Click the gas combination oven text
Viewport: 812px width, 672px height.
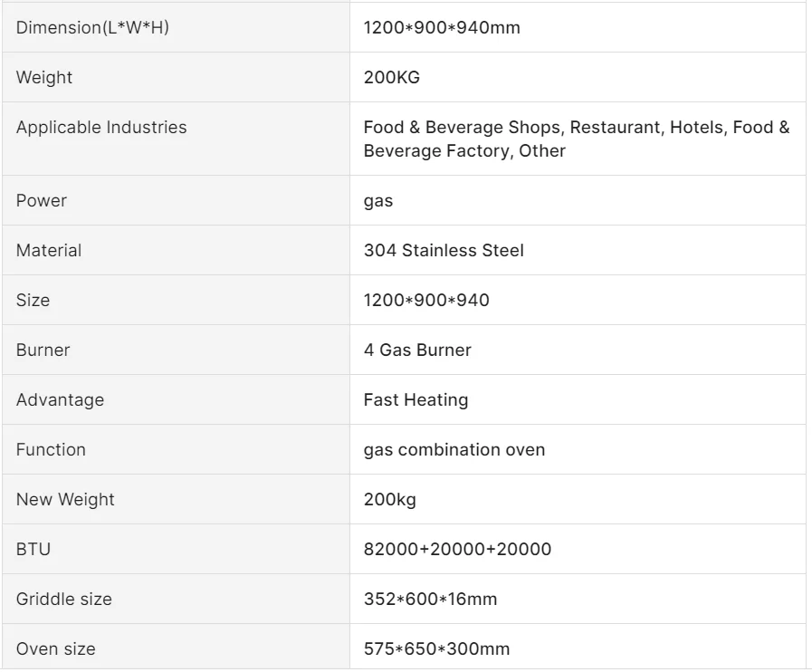(x=454, y=449)
